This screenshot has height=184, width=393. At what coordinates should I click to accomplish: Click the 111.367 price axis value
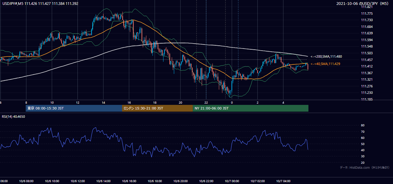(367, 73)
